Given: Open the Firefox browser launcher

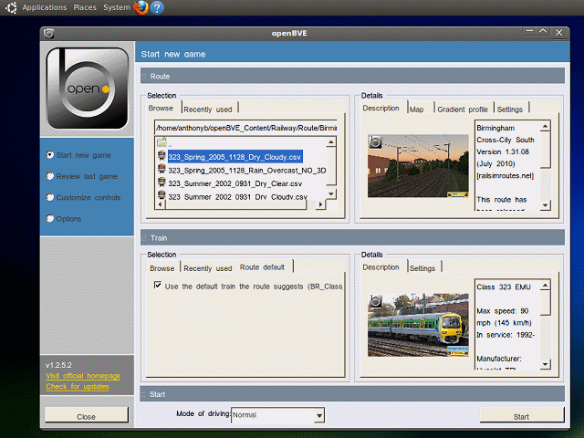Looking at the screenshot, I should [141, 7].
